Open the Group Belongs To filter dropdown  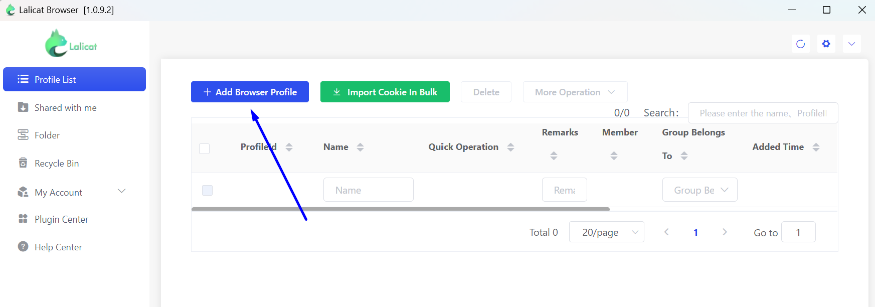(x=699, y=190)
